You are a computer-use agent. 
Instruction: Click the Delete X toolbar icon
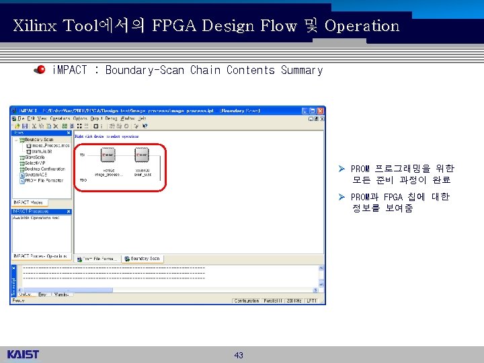tap(56, 126)
